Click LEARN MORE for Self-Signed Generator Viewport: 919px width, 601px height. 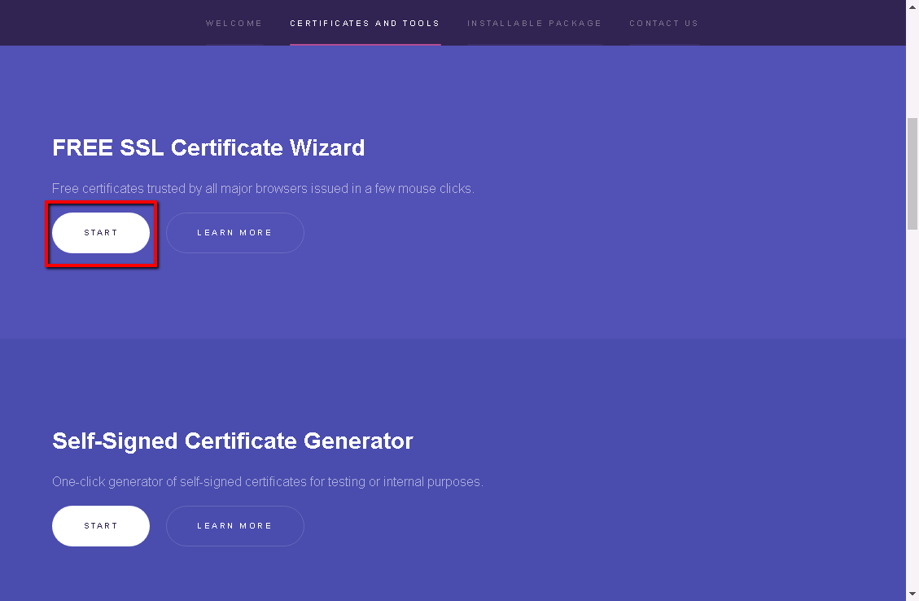(x=234, y=526)
